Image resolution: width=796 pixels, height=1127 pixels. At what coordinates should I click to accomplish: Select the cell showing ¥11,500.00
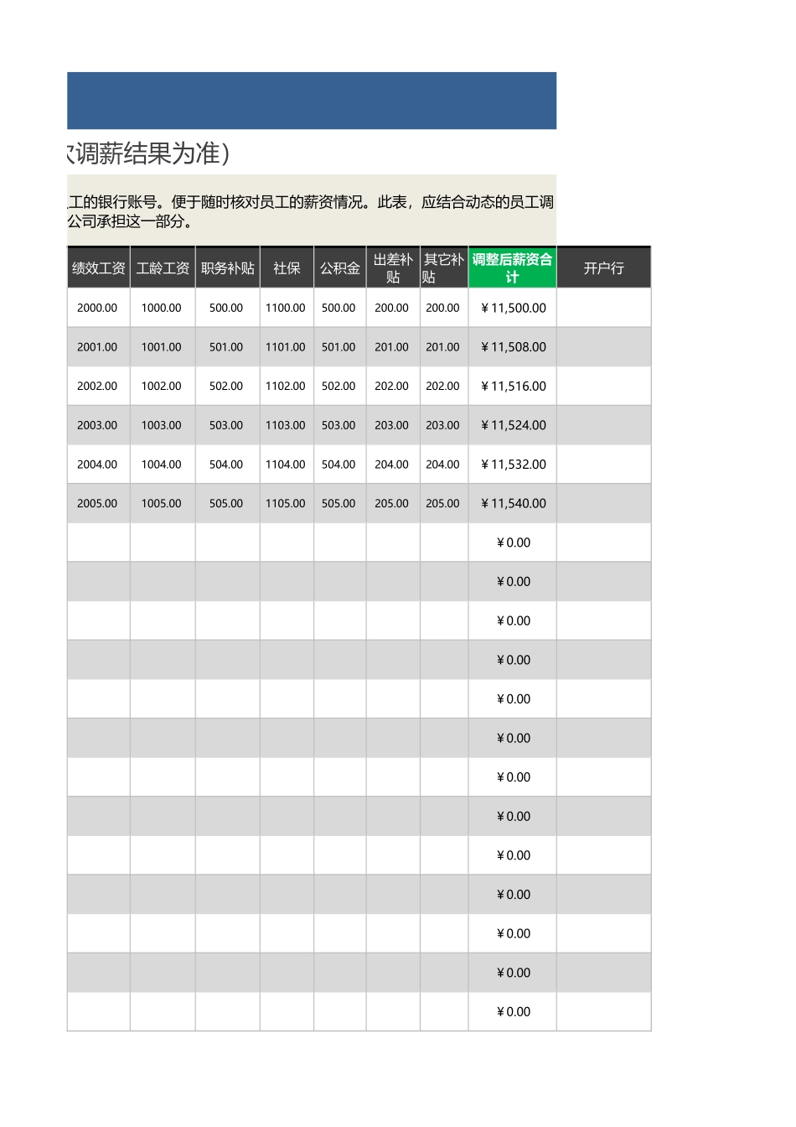click(512, 308)
